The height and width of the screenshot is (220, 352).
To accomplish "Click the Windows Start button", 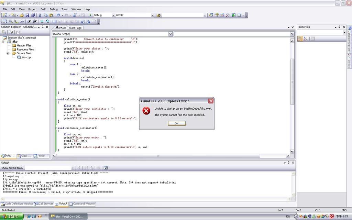I will tap(12, 217).
